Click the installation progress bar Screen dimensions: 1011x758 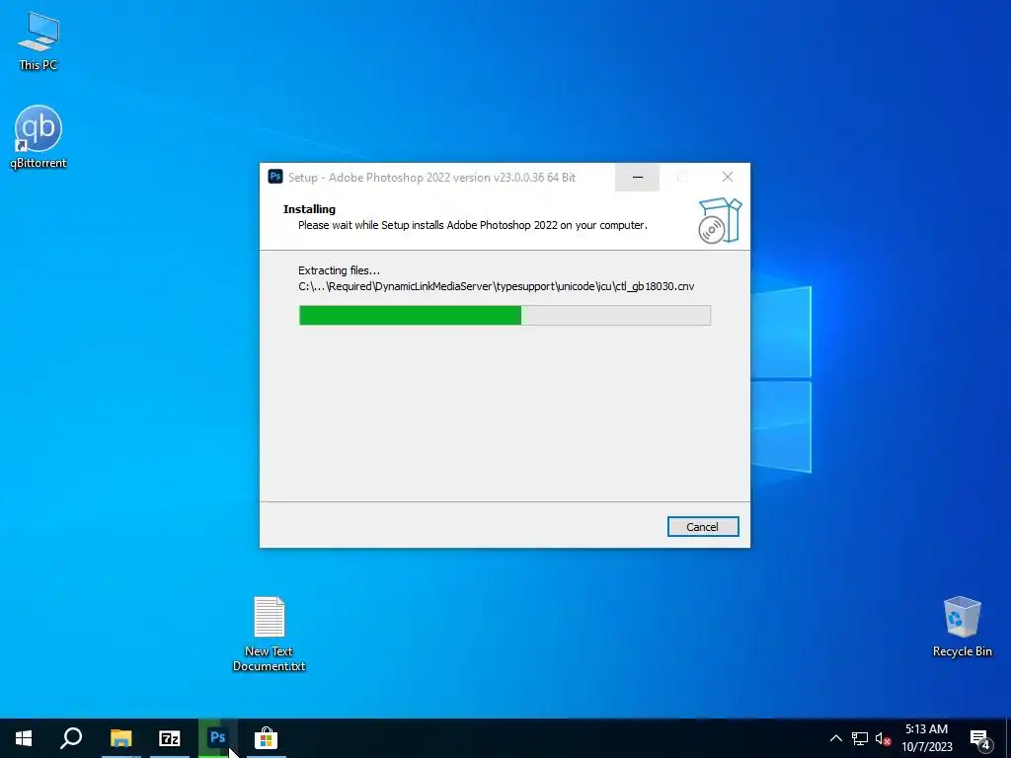click(505, 315)
